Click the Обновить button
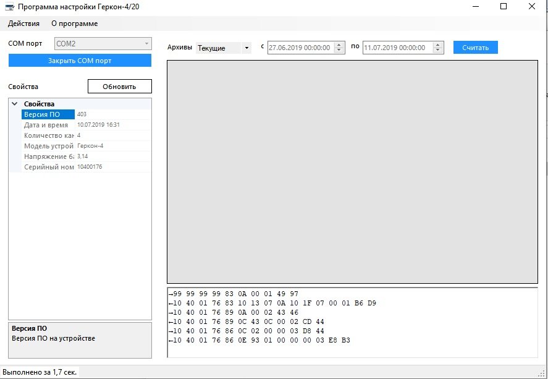Screen dimensions: 548x379 [x=119, y=87]
